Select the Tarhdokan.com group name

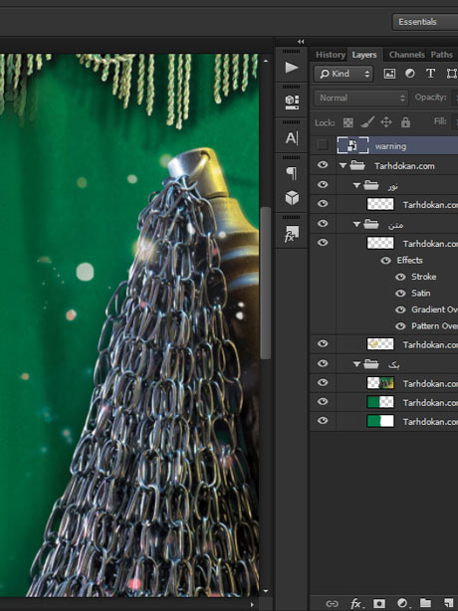point(404,166)
